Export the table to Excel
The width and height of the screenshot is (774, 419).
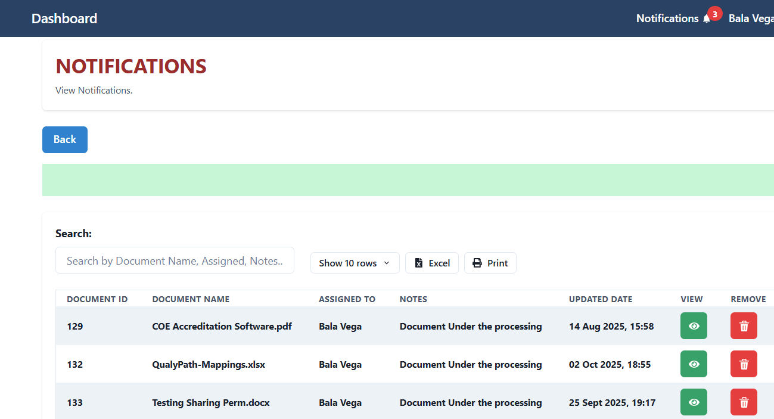click(x=432, y=263)
